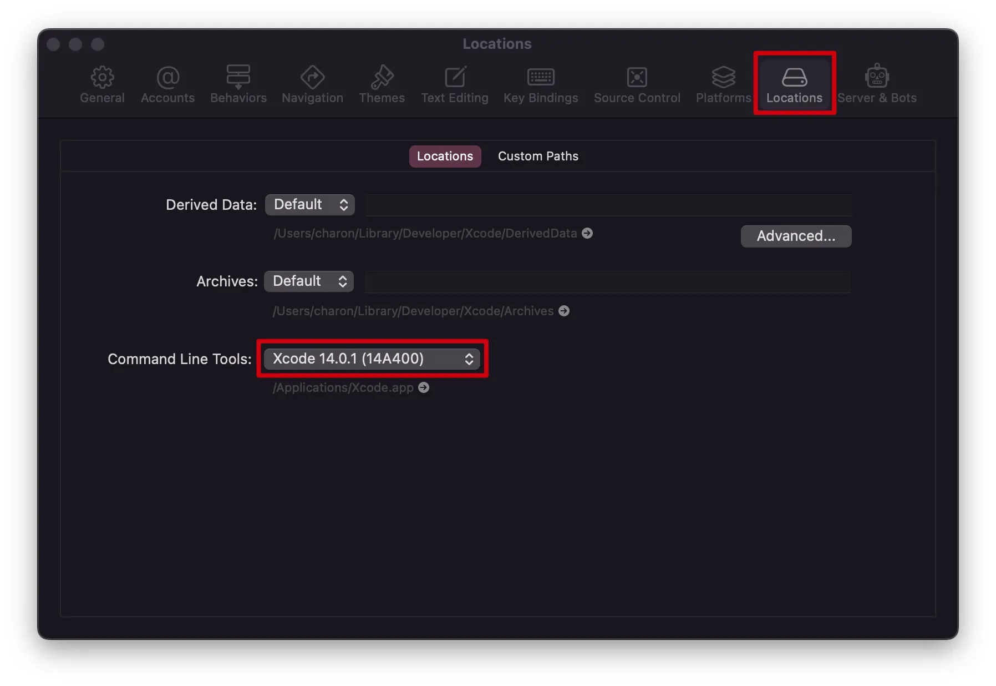The image size is (996, 686).
Task: Click the Archives: label
Action: pos(227,281)
